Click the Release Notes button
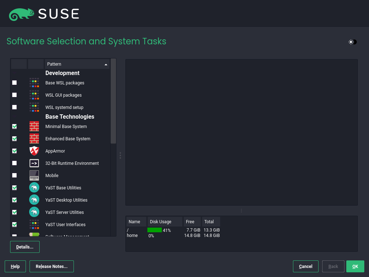 click(52, 266)
